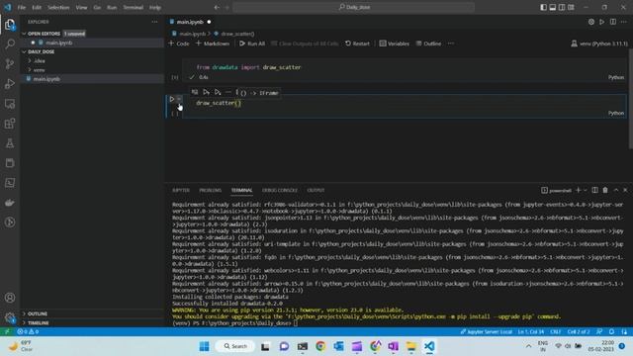Open the Search view in the activity bar
Viewport: 633px width, 356px height.
[10, 44]
